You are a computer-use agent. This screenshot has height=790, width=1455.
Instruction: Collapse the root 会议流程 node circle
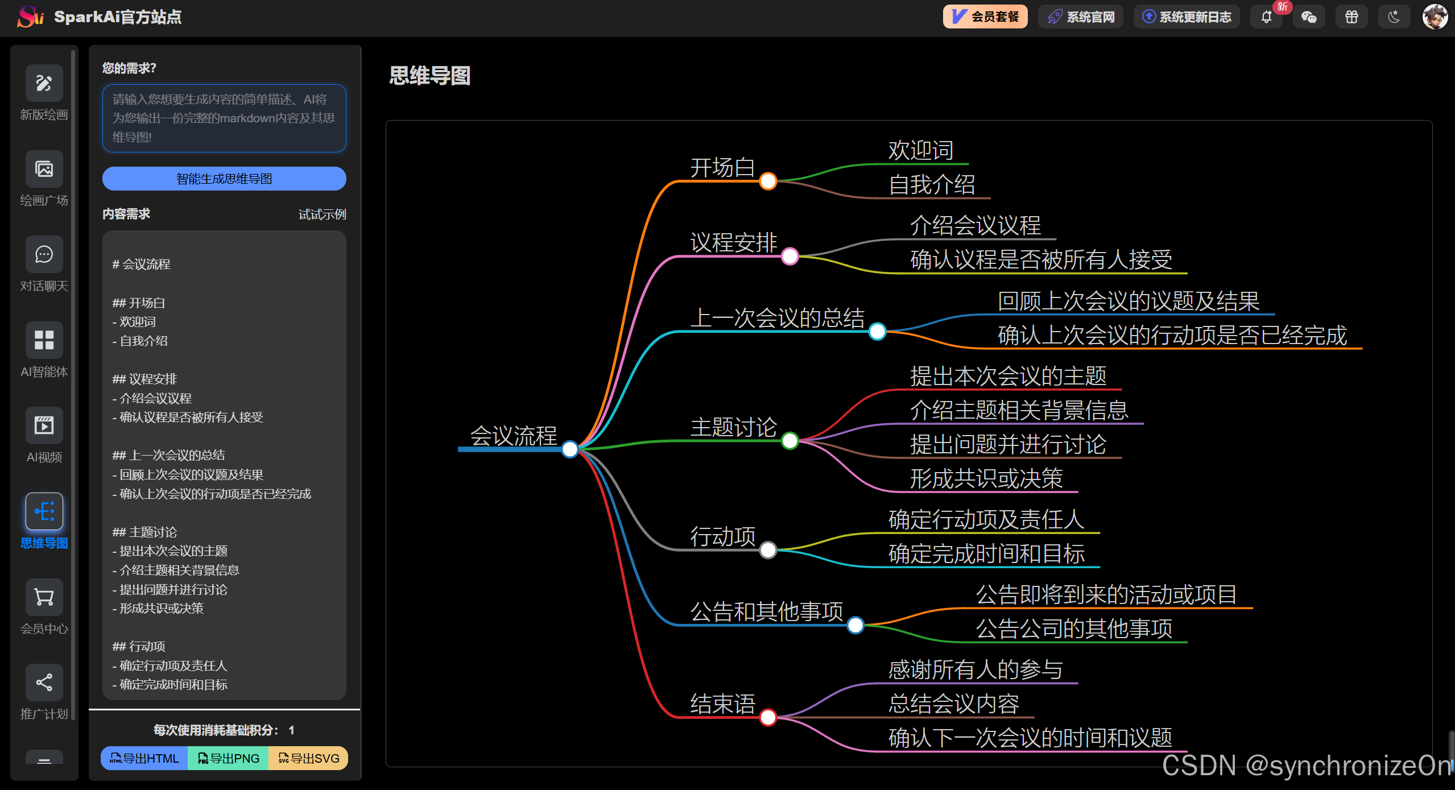(x=570, y=449)
